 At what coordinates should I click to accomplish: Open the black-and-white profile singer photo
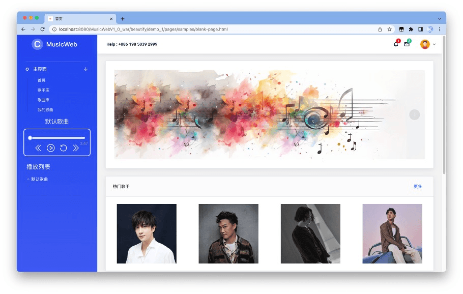coord(310,233)
